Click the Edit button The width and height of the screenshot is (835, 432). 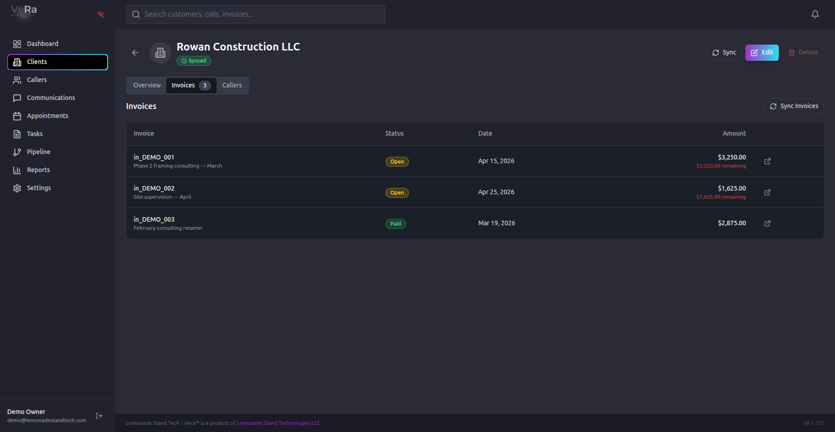click(762, 53)
